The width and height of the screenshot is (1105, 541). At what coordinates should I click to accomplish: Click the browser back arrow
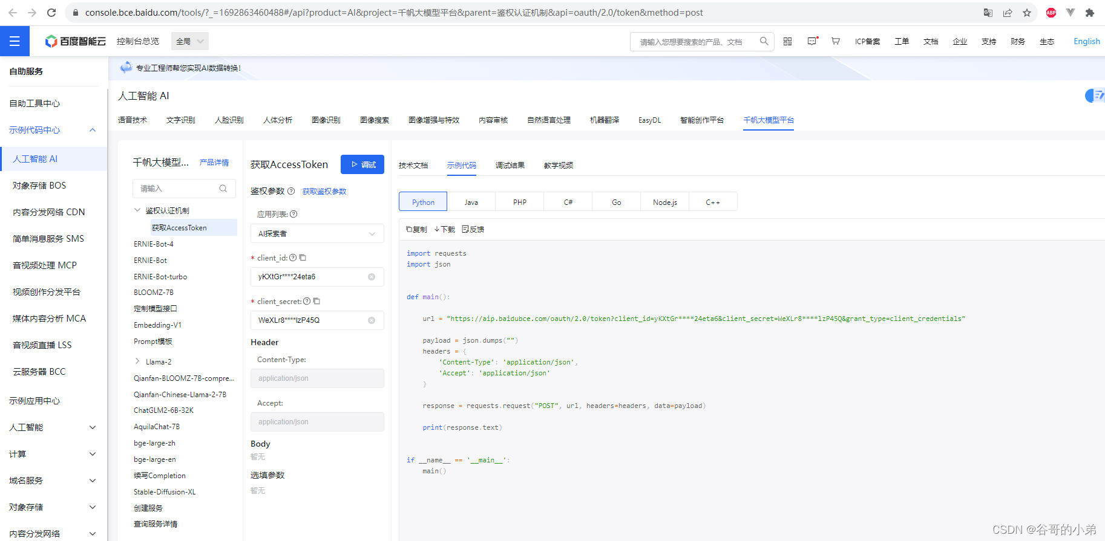(x=13, y=13)
